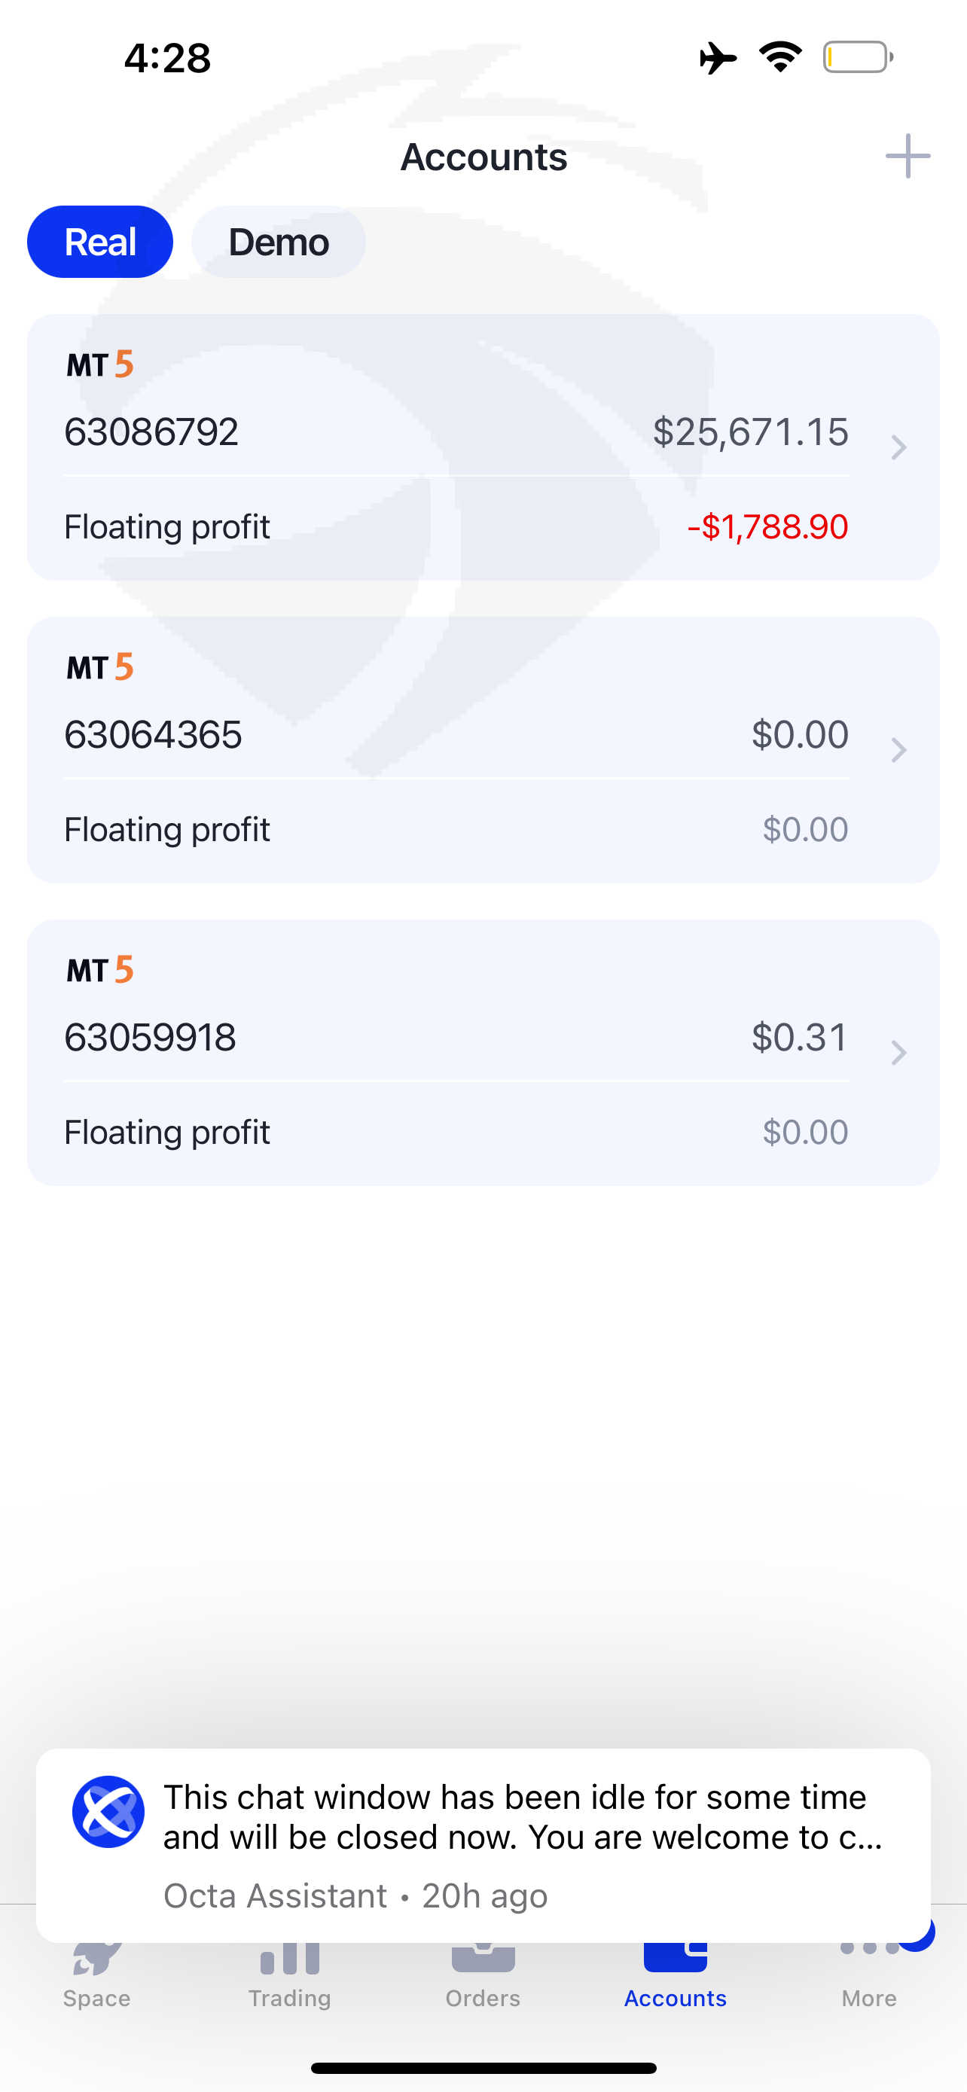Tap account number 63064365
The width and height of the screenshot is (967, 2092).
point(154,735)
